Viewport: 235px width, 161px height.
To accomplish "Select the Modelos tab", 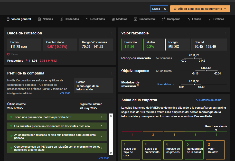I will coord(119,19).
